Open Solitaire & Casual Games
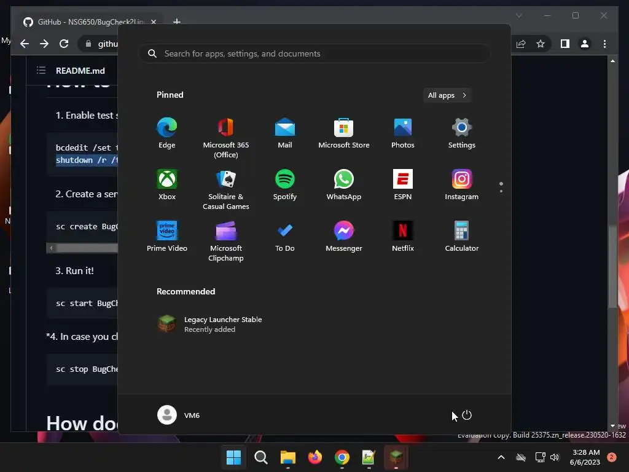Screen dimensions: 629x472 [x=226, y=190]
